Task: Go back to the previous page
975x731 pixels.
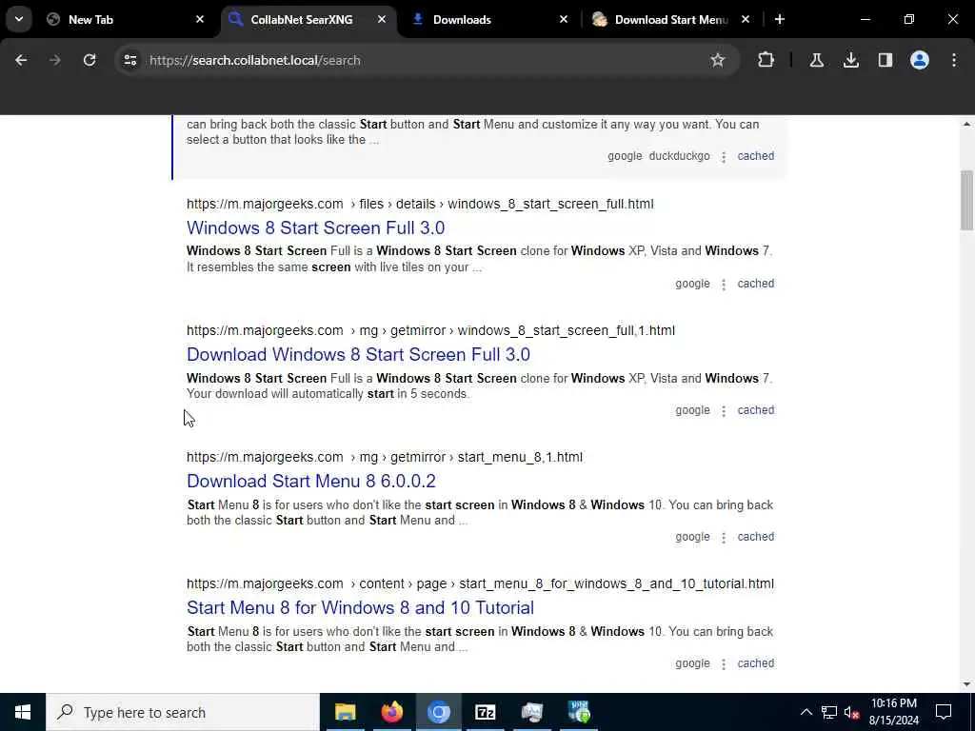Action: (x=21, y=60)
